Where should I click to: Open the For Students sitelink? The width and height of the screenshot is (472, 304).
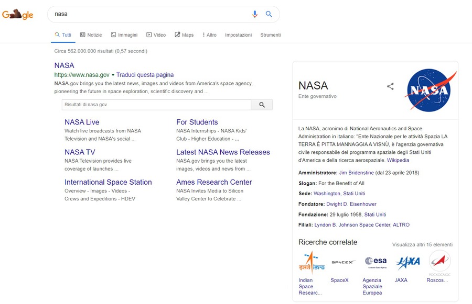click(x=197, y=122)
